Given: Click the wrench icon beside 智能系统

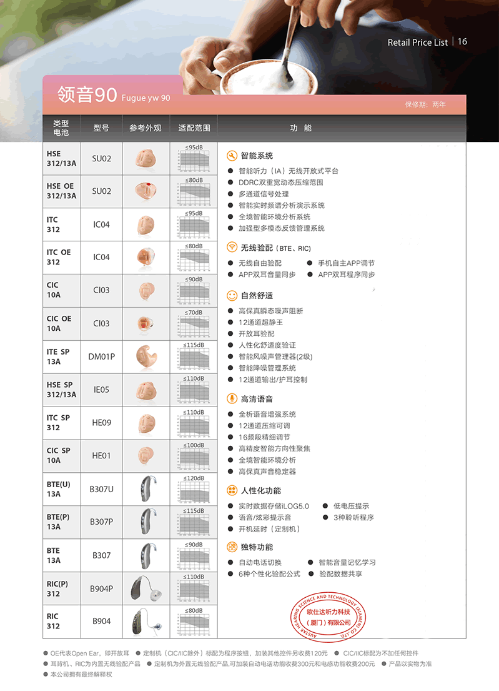Looking at the screenshot, I should [x=232, y=156].
